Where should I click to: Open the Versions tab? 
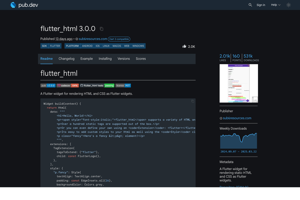click(x=124, y=59)
